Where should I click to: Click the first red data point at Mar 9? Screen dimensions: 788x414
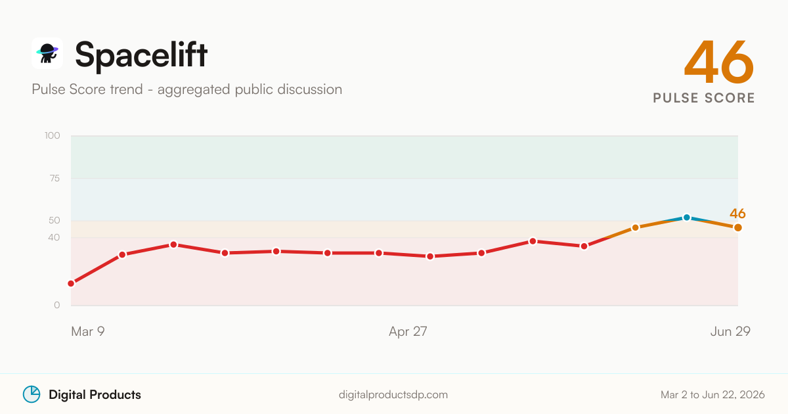(x=71, y=283)
